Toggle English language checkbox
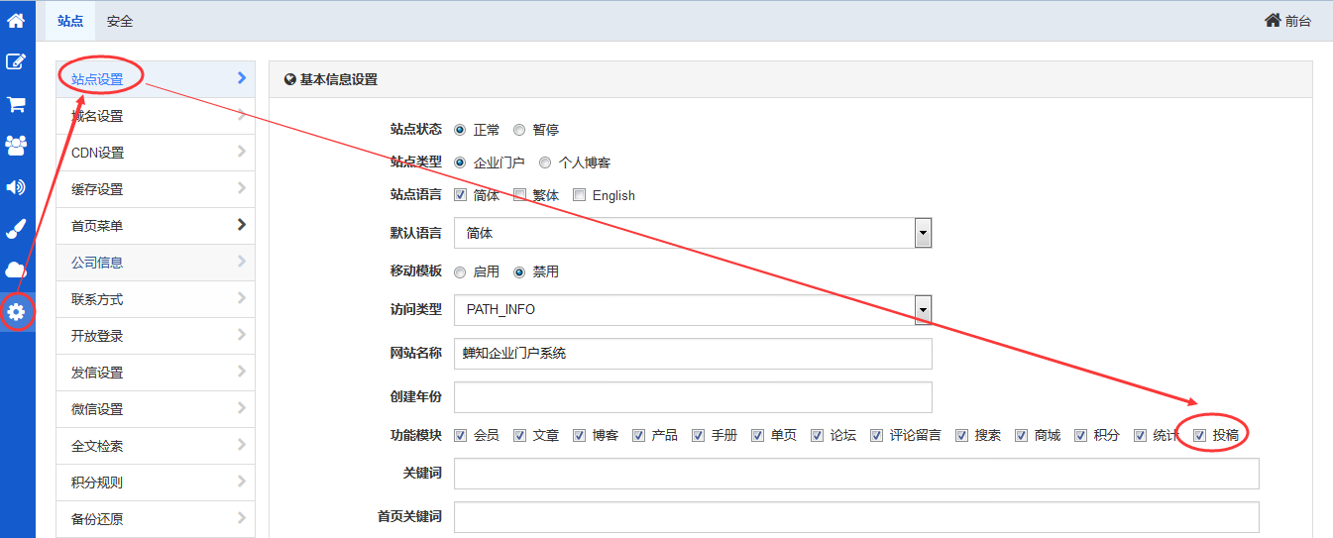The image size is (1333, 538). 579,195
